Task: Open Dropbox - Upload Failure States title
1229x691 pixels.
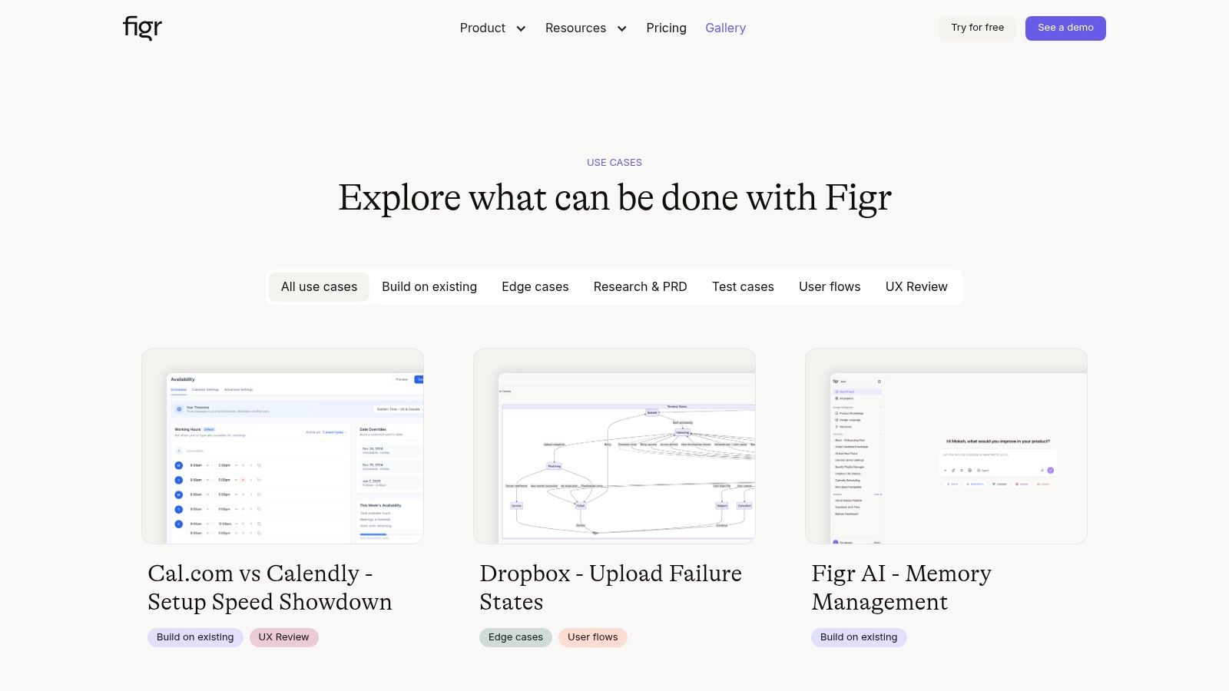Action: tap(611, 587)
